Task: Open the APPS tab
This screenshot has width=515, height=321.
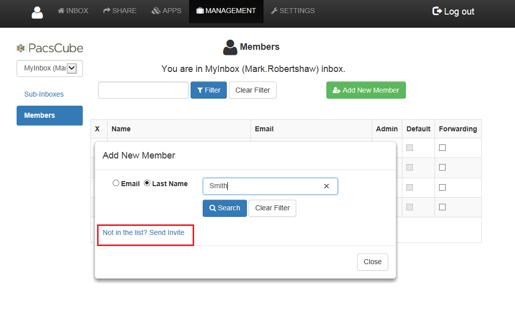Action: [166, 11]
